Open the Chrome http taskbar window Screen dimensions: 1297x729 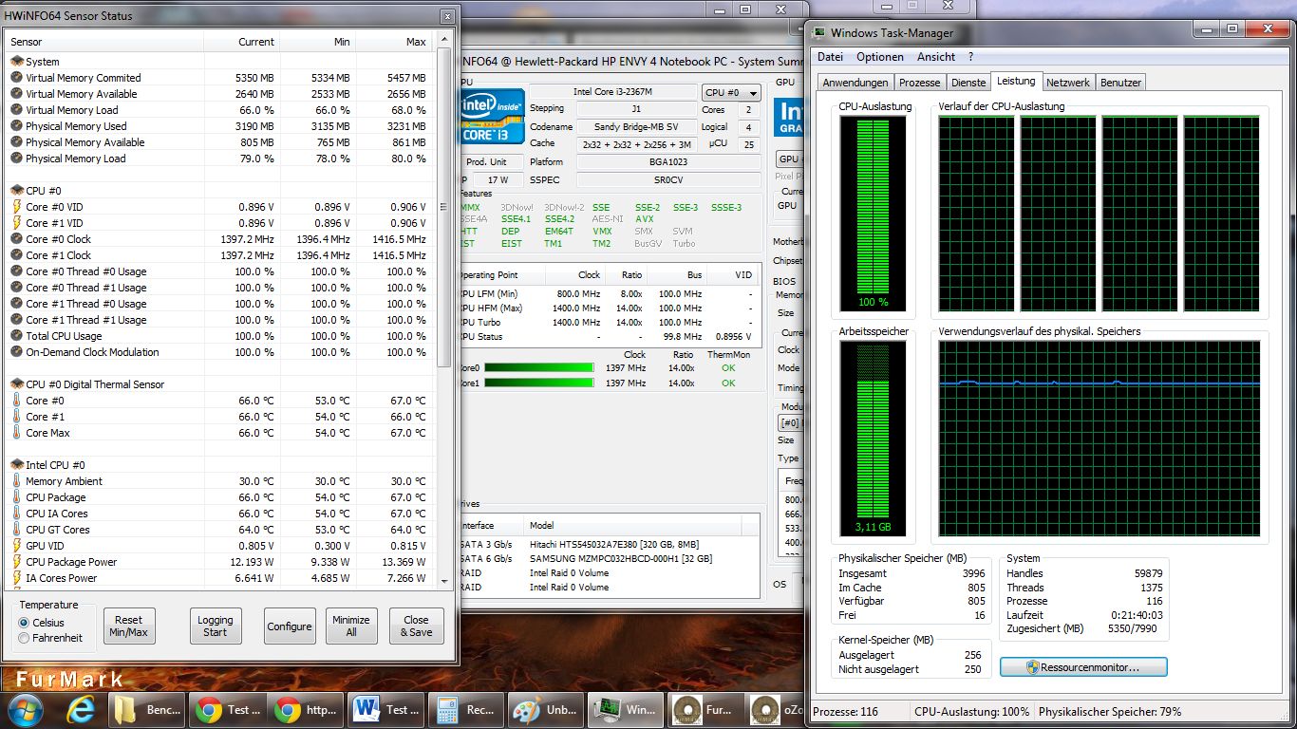pos(307,709)
